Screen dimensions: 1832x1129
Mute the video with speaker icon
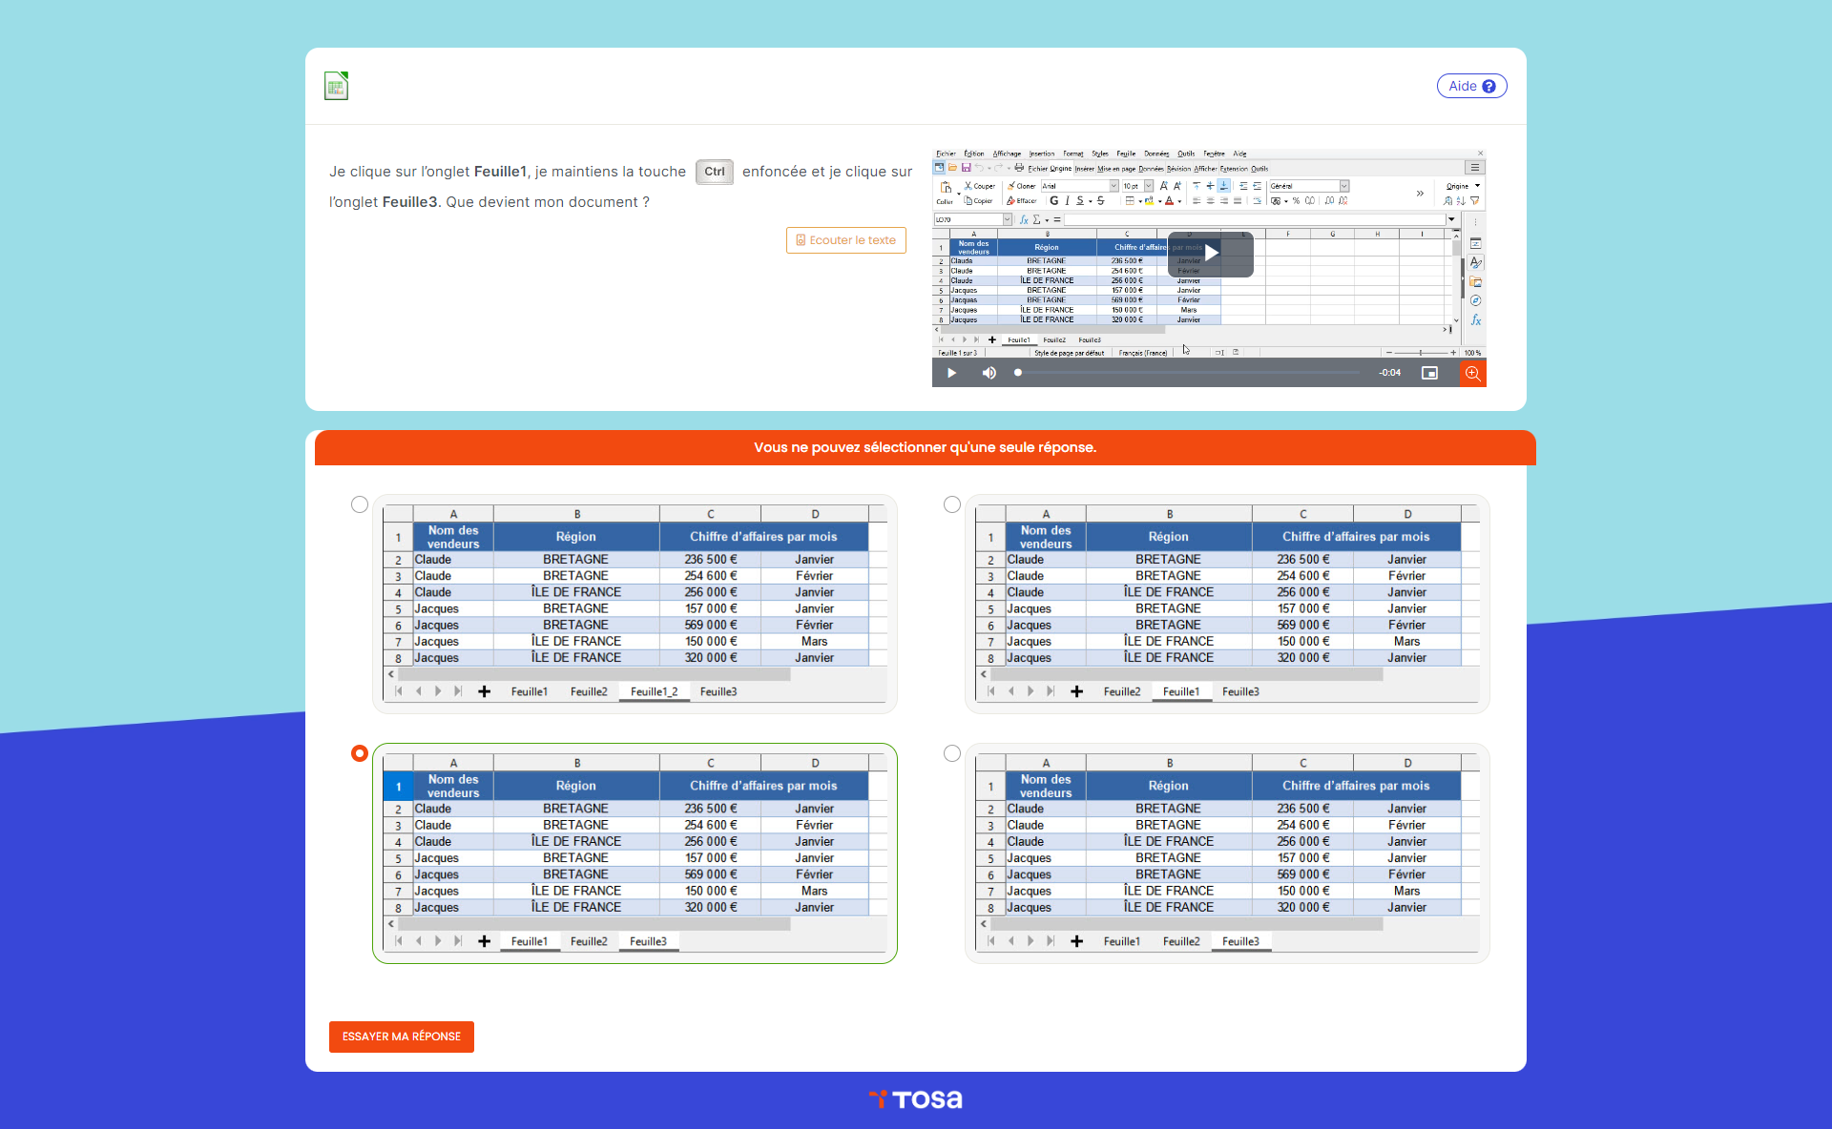(x=989, y=373)
